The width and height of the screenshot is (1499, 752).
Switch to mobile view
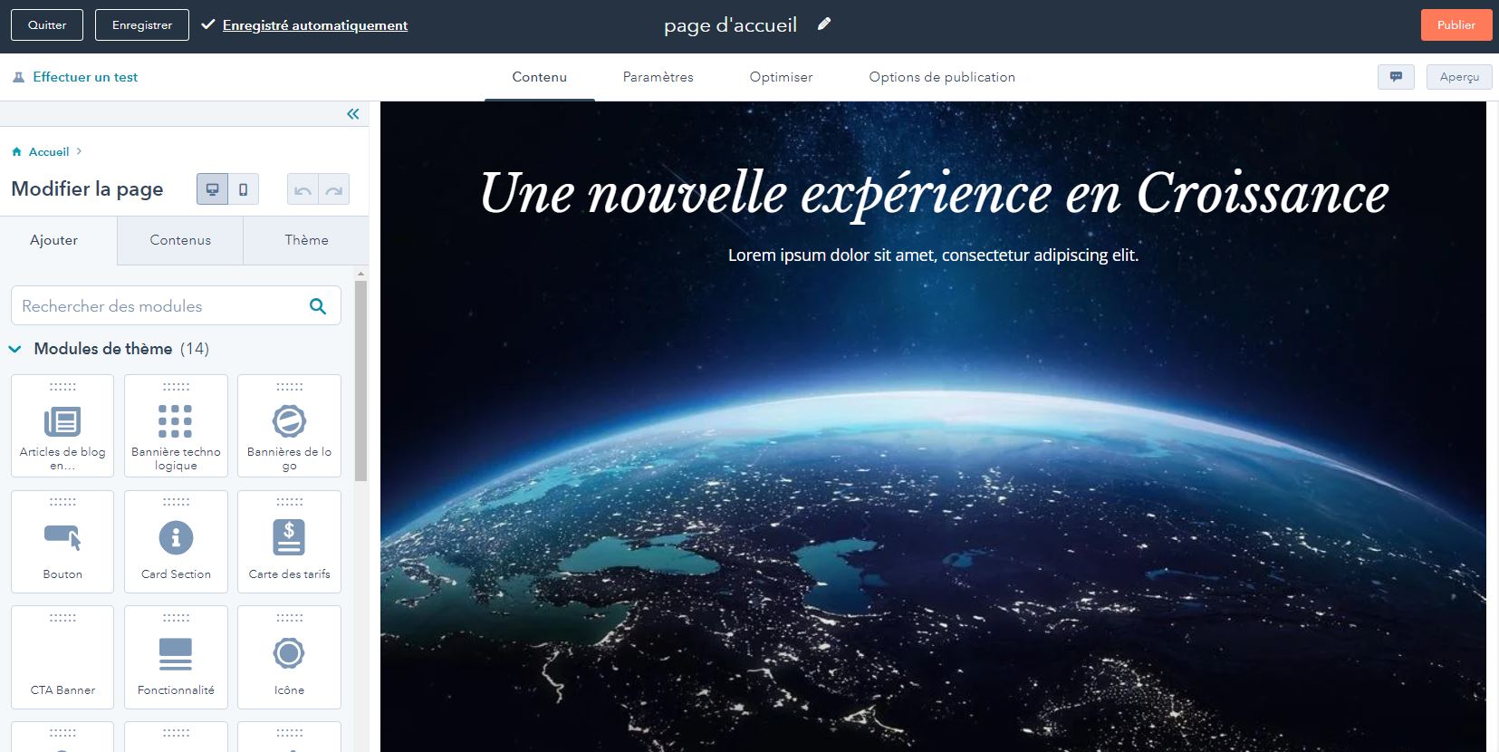coord(244,189)
